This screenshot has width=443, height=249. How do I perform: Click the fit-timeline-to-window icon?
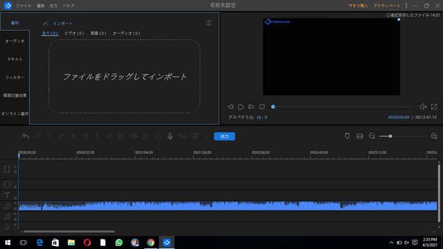coord(359,137)
